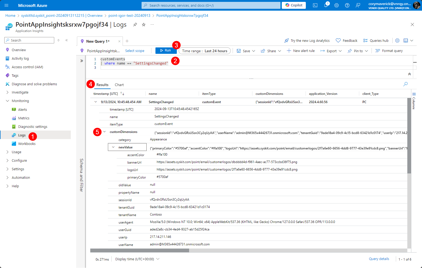The height and width of the screenshot is (268, 422).
Task: Expand the Schema and Filter pane
Action: (81, 61)
